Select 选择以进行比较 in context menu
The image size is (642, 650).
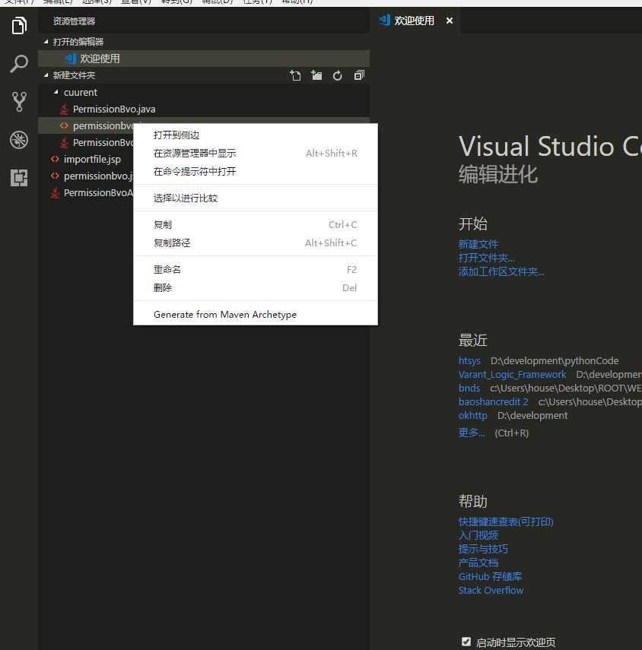coord(256,198)
